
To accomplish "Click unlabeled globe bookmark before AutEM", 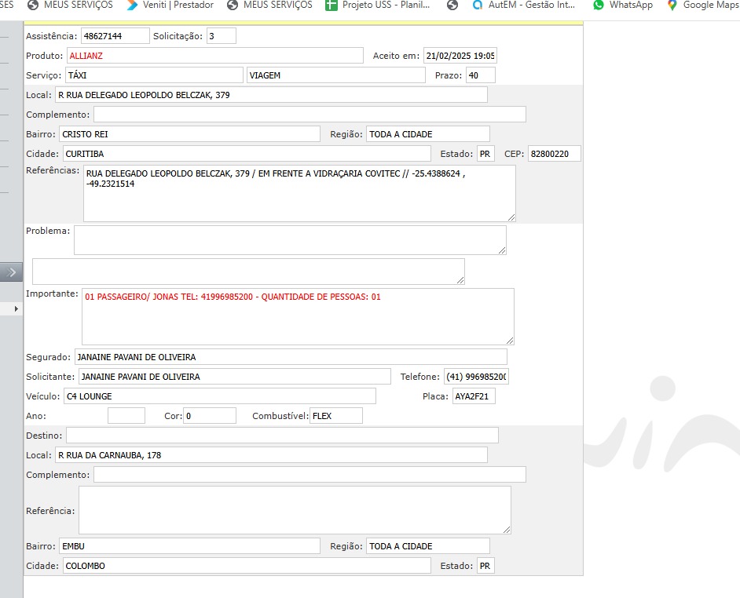I will [x=452, y=5].
